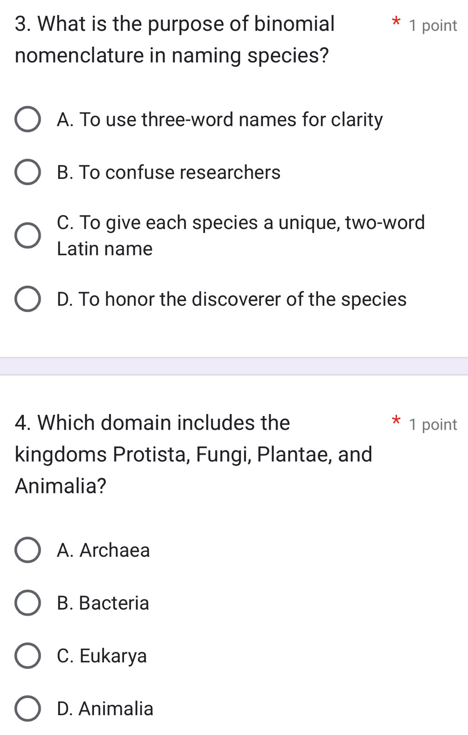Click the 'A. Archaea' option label text
The image size is (468, 735).
tap(103, 550)
